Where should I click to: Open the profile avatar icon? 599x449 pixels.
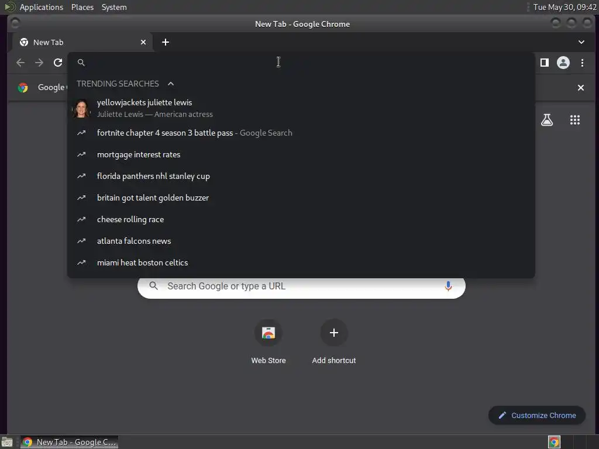563,63
